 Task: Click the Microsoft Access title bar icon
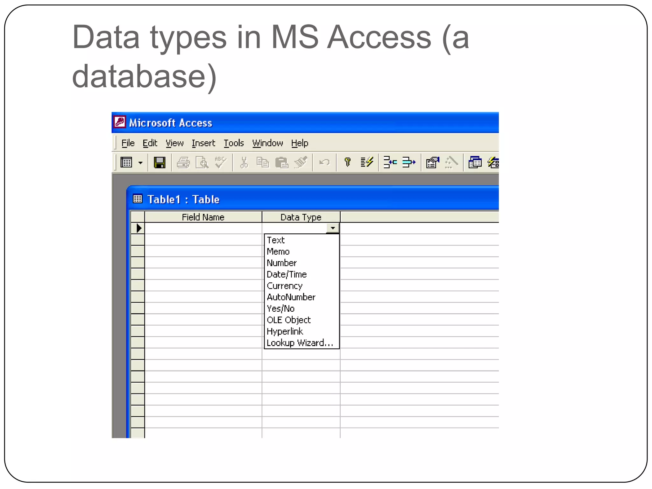coord(120,122)
